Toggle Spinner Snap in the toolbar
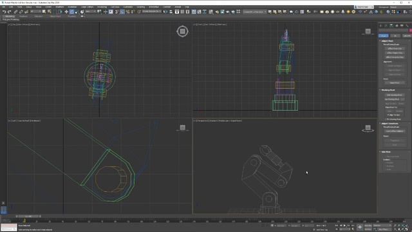This screenshot has width=412, height=232. (x=133, y=12)
